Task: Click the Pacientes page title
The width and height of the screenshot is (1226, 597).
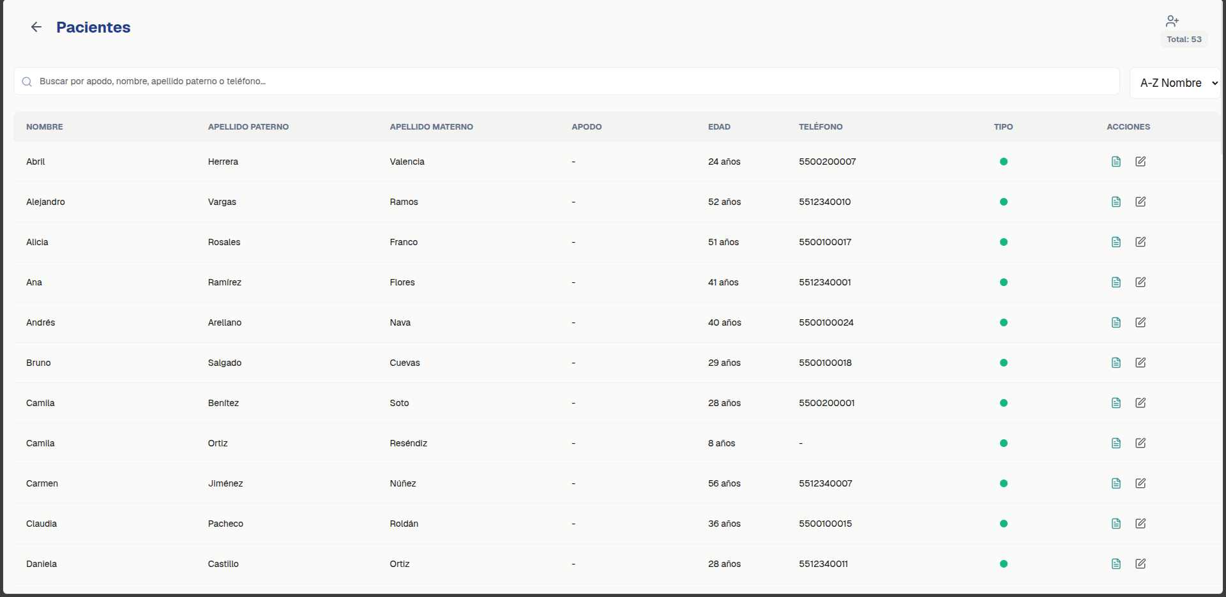Action: pyautogui.click(x=93, y=27)
